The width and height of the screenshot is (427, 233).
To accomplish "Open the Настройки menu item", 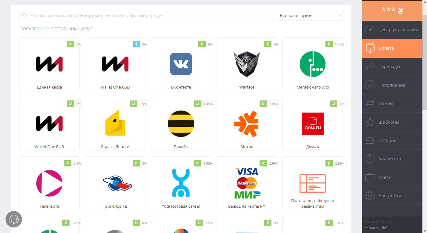I will tap(392, 196).
